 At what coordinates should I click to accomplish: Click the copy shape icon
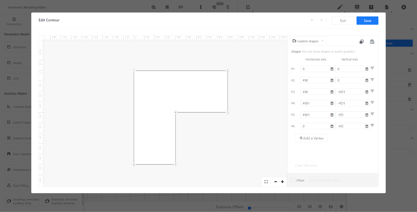[361, 42]
